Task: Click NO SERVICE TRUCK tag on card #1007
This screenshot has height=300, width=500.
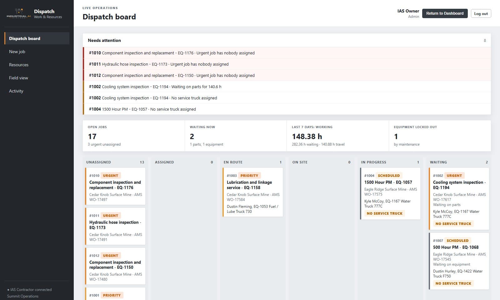Action: click(453, 283)
